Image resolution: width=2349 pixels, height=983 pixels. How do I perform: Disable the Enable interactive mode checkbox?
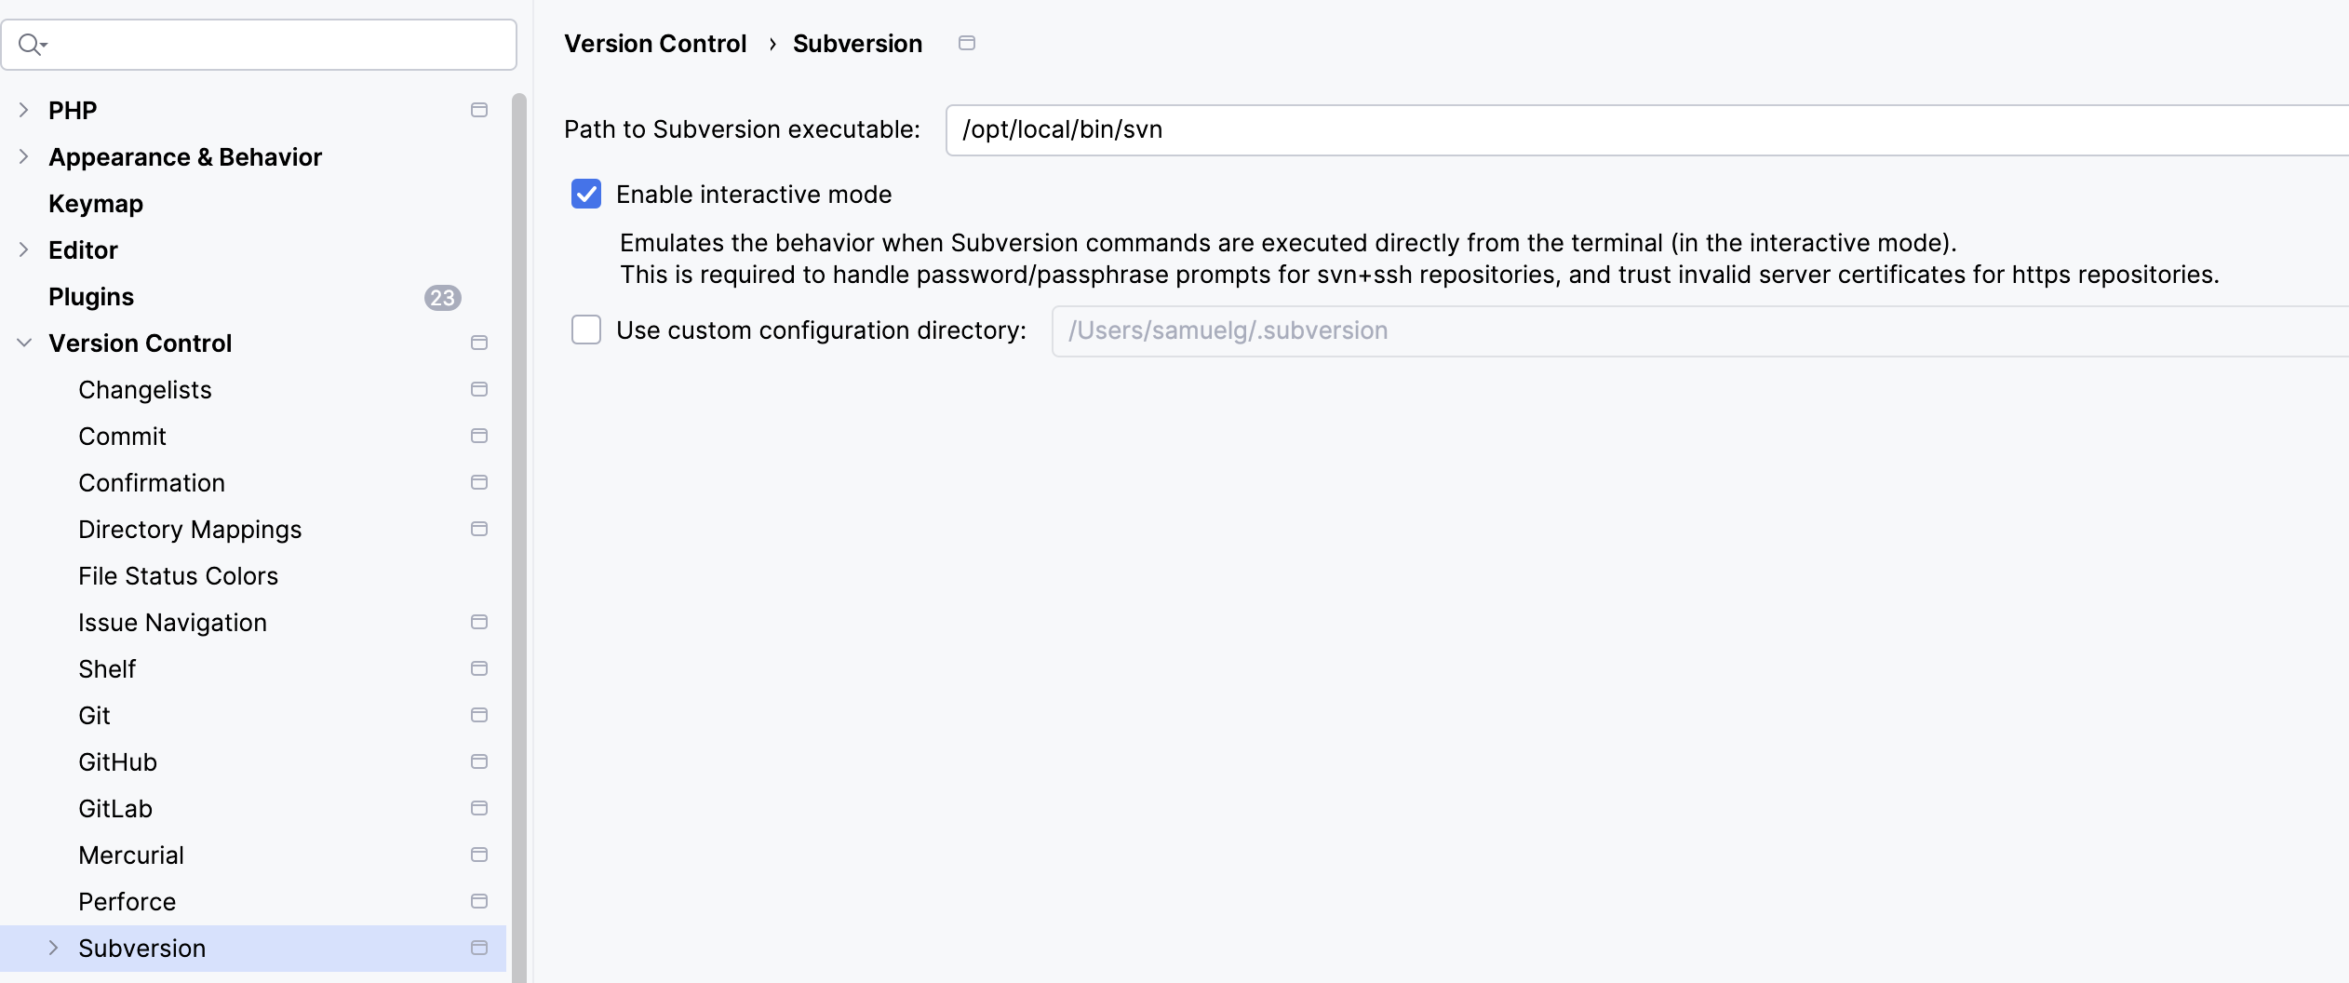(x=586, y=195)
